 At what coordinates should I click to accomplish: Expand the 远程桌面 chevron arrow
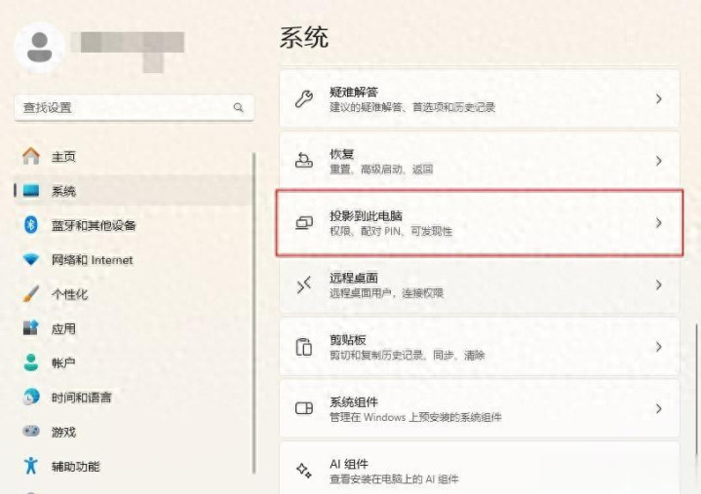coord(659,285)
